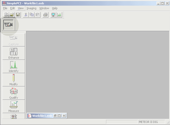
Task: Open the Window menu
Action: (44, 8)
